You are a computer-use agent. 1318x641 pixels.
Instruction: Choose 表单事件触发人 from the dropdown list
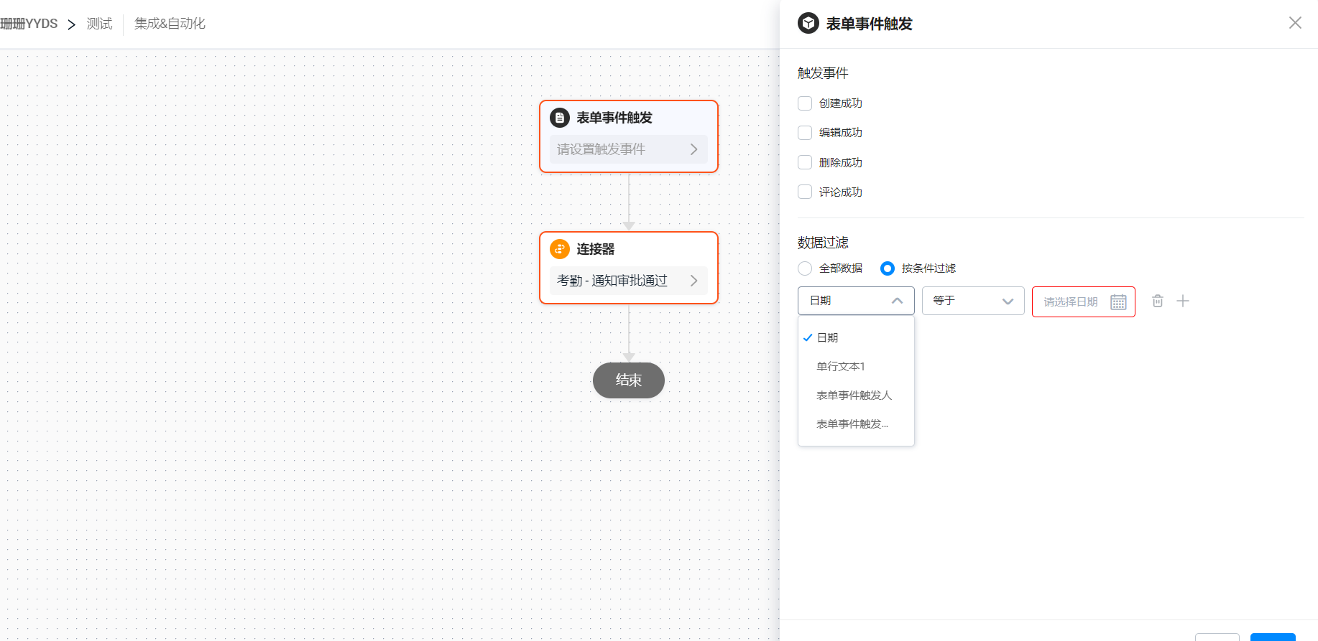tap(856, 395)
